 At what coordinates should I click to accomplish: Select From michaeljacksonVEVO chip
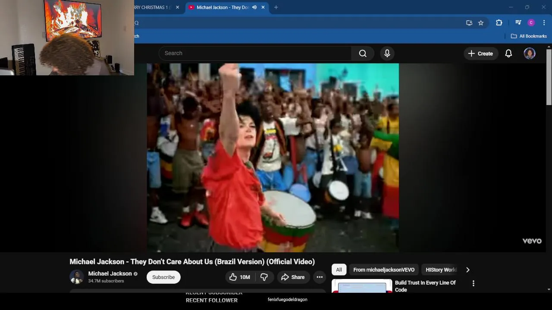click(x=384, y=270)
